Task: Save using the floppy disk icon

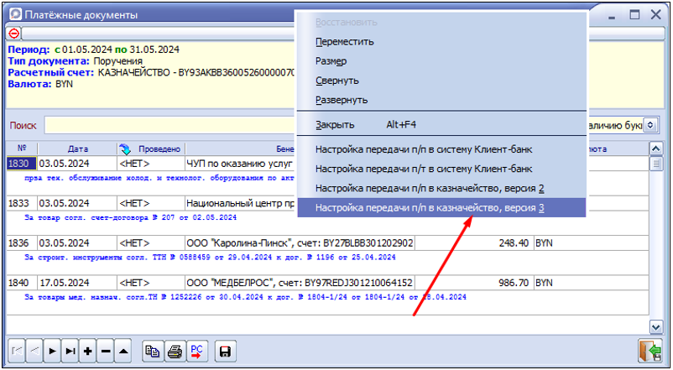Action: 225,352
